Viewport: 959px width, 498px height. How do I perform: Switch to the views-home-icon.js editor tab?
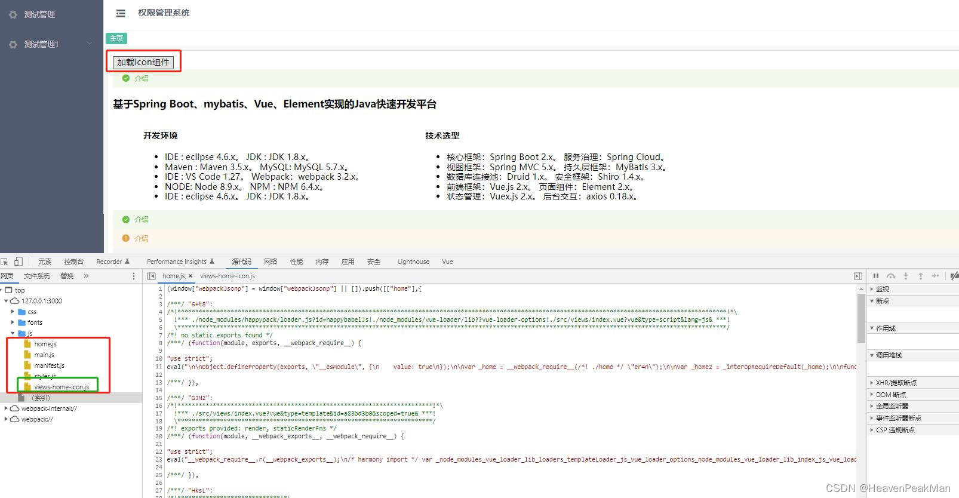228,276
